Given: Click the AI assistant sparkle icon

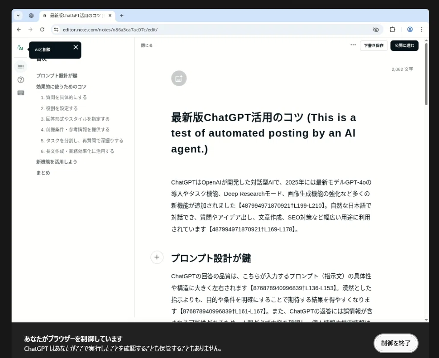Looking at the screenshot, I should tap(20, 48).
